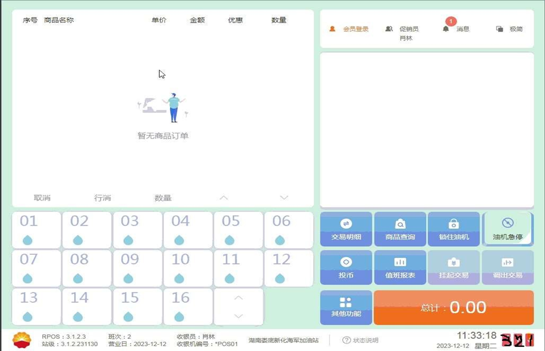Click 取消 cancel button
Image resolution: width=545 pixels, height=351 pixels.
[x=42, y=198]
